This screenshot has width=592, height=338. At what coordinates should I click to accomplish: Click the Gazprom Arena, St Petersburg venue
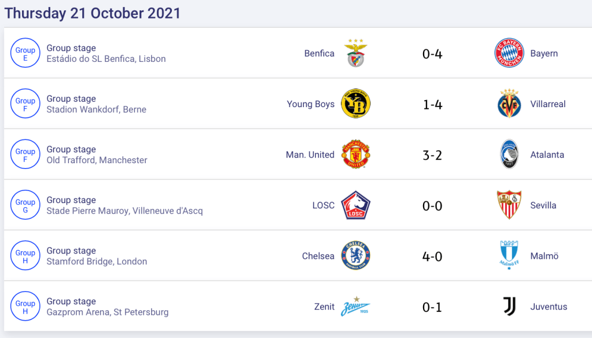pos(108,313)
